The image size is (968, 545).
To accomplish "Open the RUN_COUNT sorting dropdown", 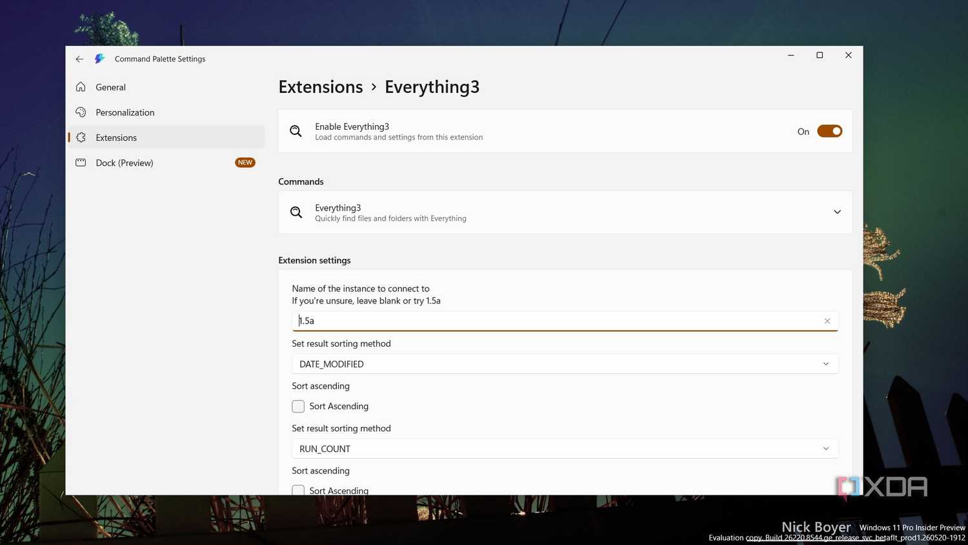I will [x=565, y=449].
